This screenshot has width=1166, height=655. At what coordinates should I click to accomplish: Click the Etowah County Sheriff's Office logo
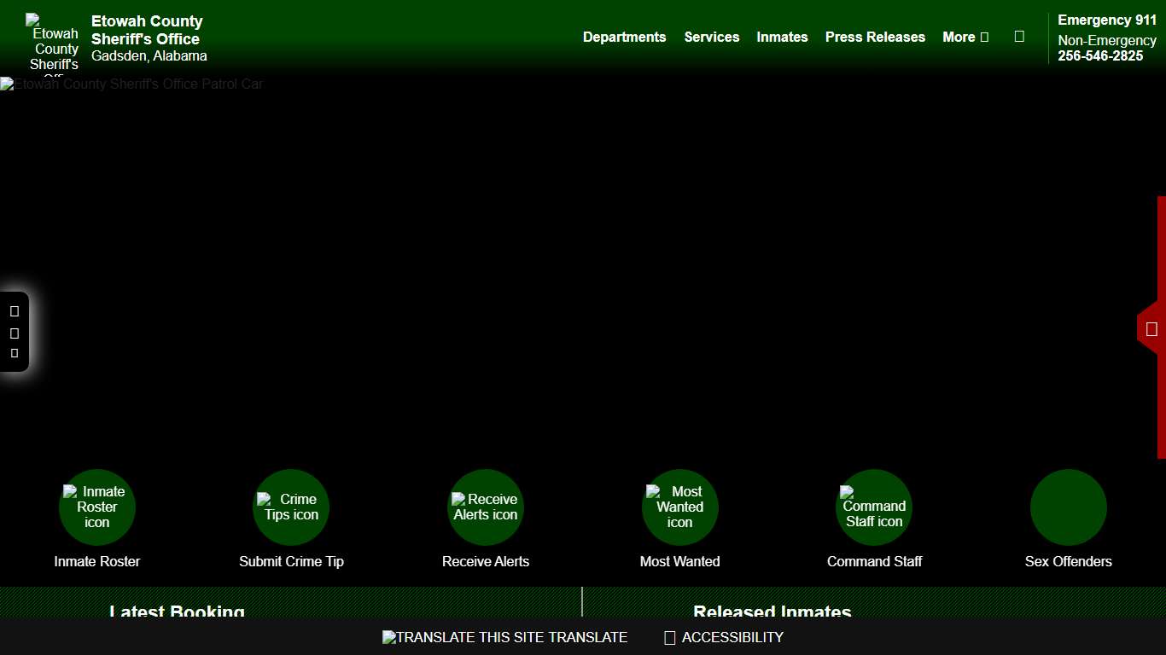coord(53,41)
